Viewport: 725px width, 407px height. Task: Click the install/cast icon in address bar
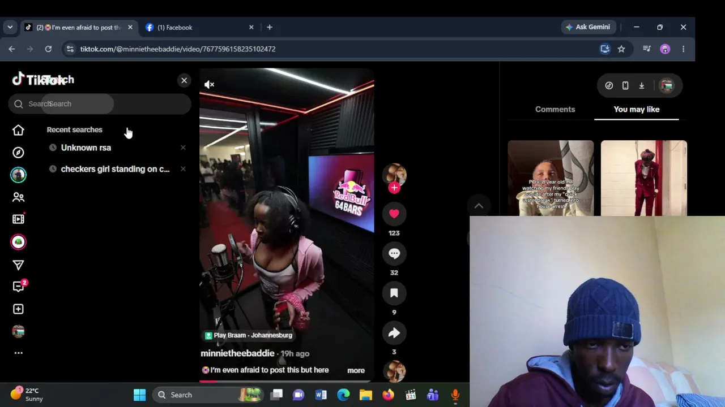click(605, 49)
